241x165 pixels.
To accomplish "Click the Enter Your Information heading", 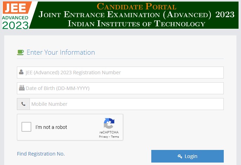I will 61,53.
